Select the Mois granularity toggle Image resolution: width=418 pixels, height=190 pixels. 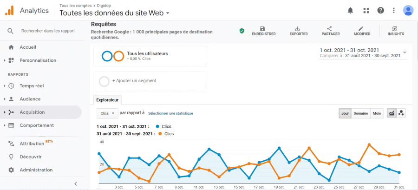(x=377, y=113)
